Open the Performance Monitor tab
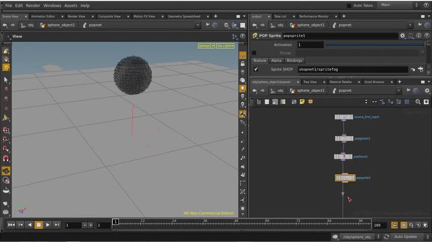Viewport: 432px width, 242px height. click(x=314, y=17)
